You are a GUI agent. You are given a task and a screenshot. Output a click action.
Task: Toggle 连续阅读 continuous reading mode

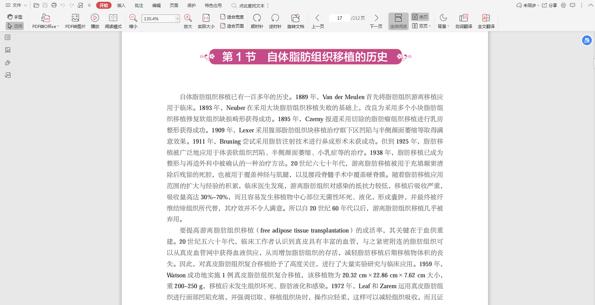(x=398, y=21)
